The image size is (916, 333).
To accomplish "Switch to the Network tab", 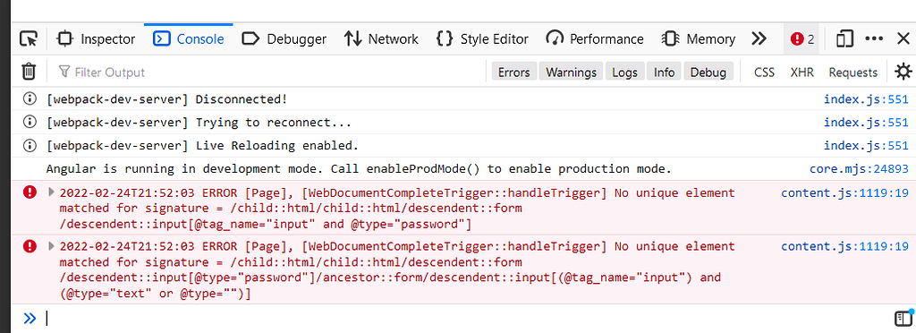I will click(381, 39).
